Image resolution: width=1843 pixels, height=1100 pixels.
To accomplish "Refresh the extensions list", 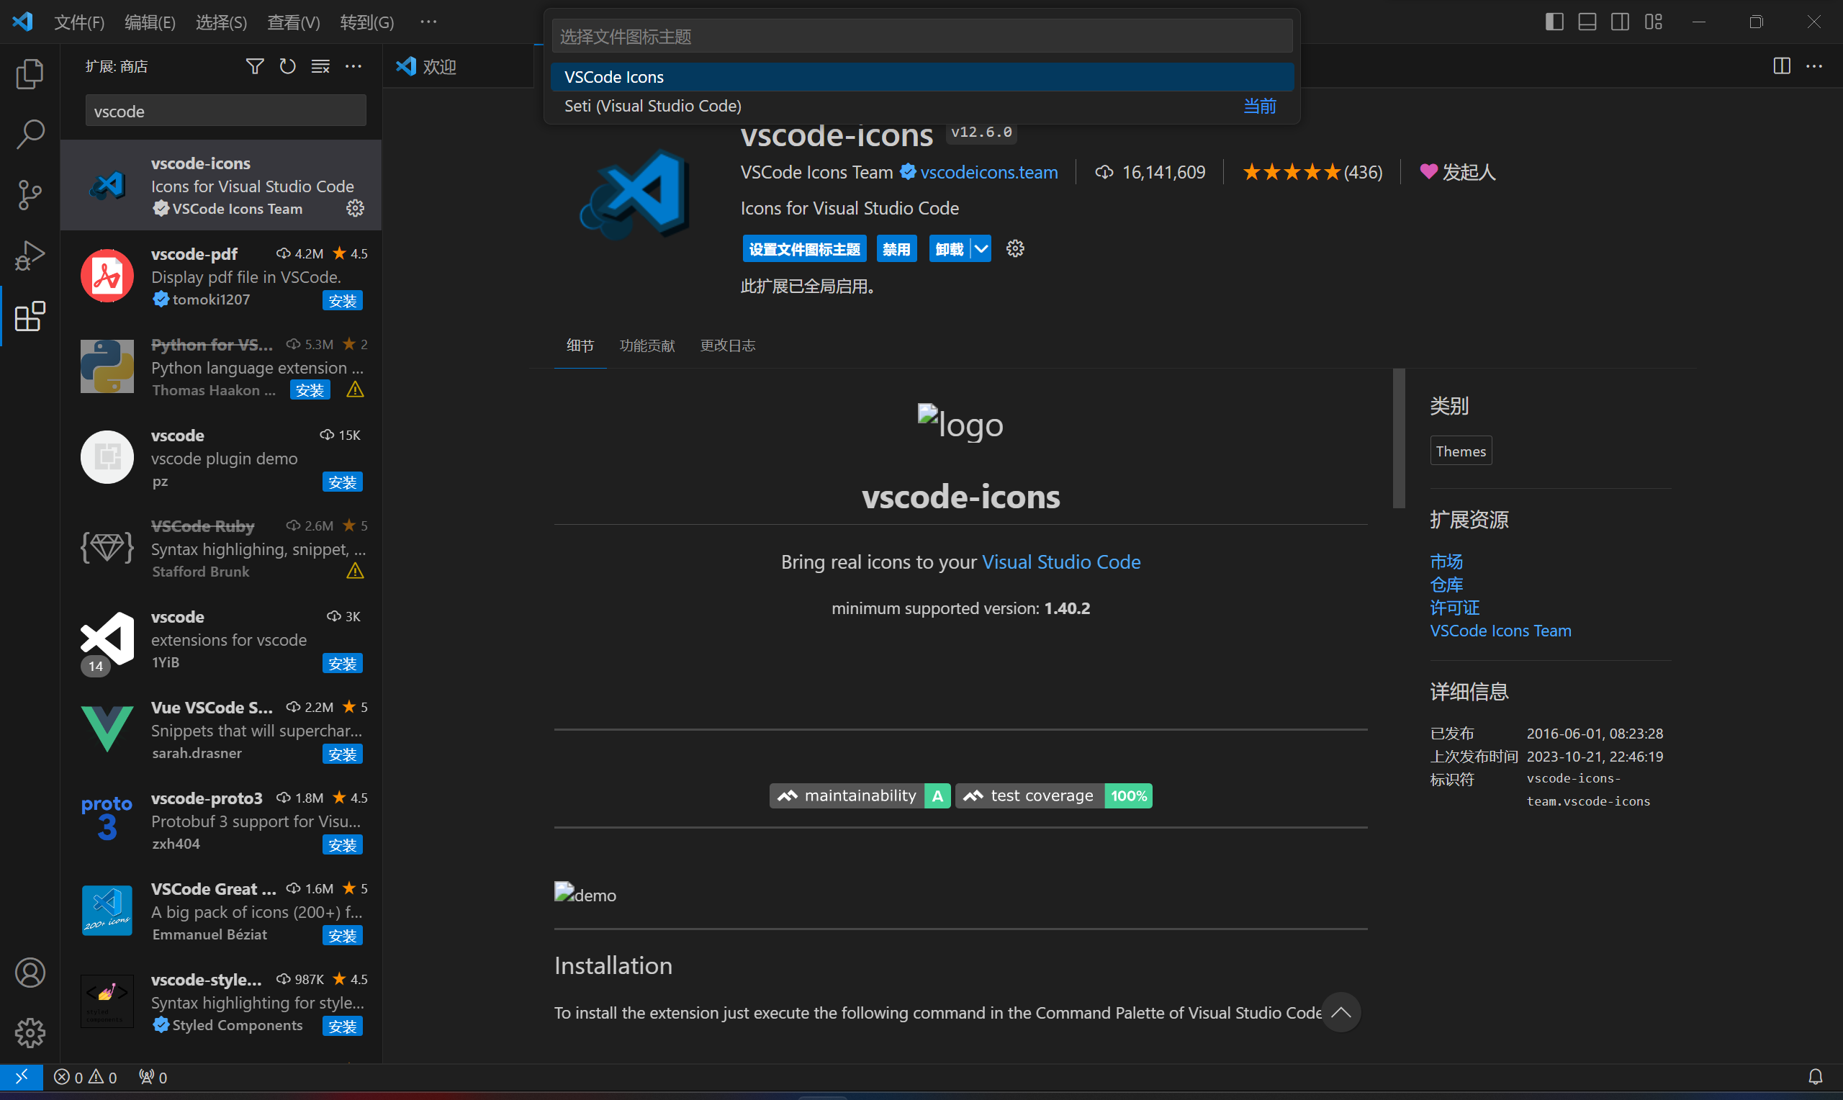I will pos(287,67).
